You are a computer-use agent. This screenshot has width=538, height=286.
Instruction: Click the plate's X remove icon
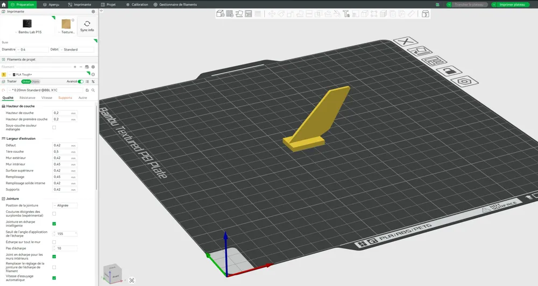click(406, 42)
